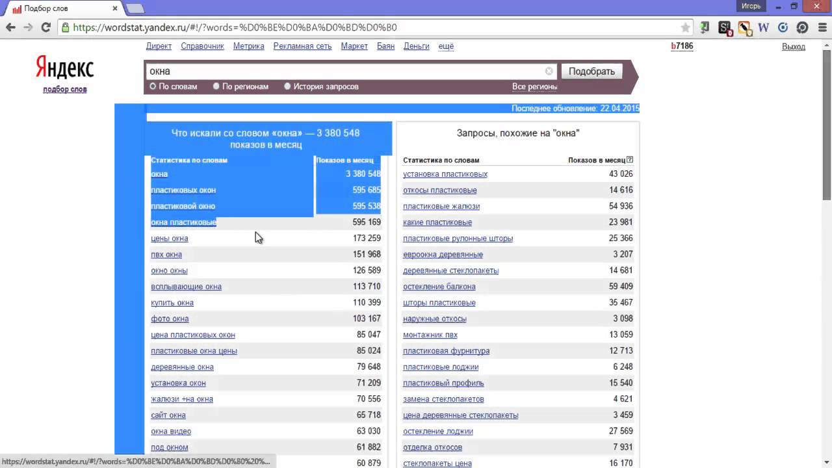Open the сайт окна query link
This screenshot has height=468, width=832.
(x=168, y=415)
